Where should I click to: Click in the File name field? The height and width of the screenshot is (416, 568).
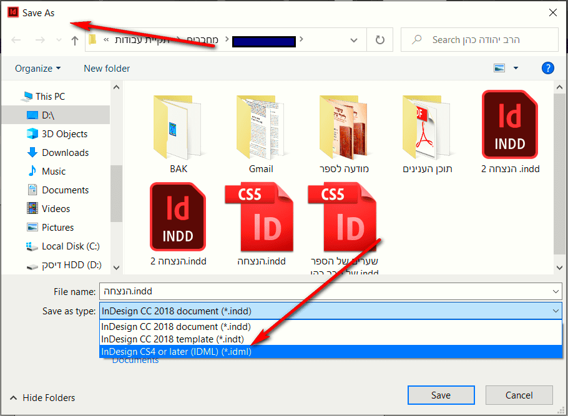tap(325, 291)
